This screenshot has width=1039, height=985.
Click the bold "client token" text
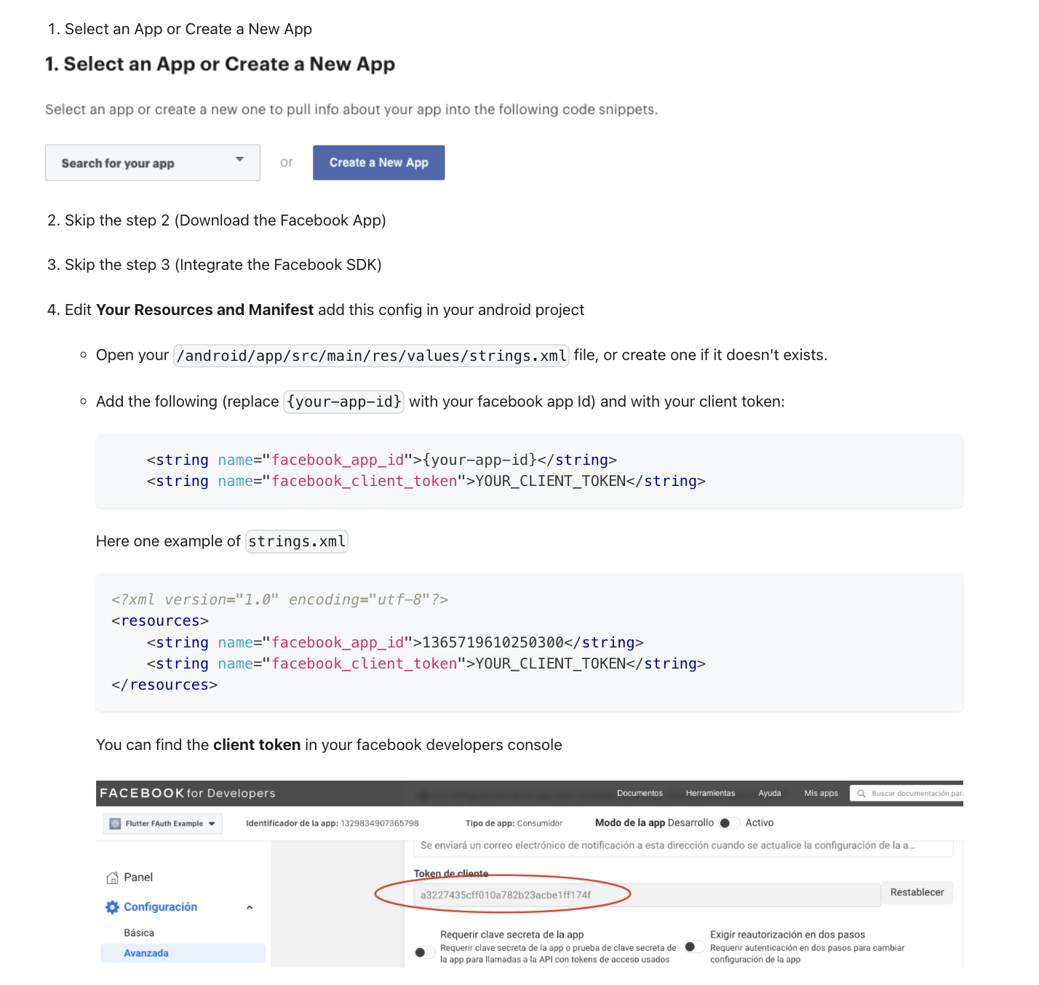click(257, 745)
